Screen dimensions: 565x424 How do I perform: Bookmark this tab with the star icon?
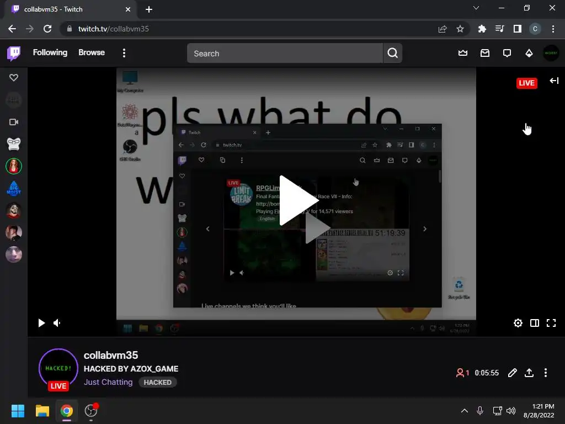click(x=460, y=29)
